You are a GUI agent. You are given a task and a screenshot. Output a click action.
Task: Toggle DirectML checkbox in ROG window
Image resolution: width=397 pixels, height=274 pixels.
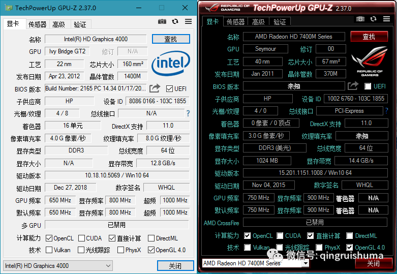tap(350, 236)
